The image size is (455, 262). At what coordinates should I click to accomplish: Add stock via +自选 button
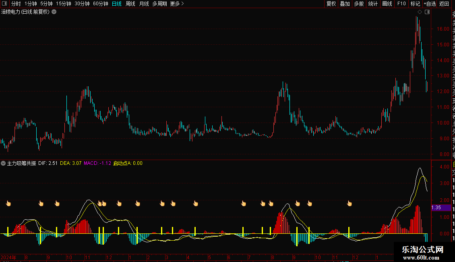click(x=430, y=4)
